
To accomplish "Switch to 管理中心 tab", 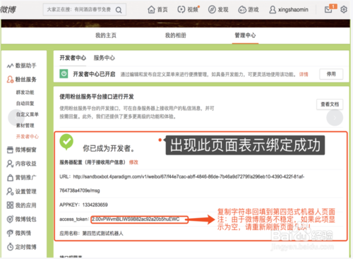I will click(245, 35).
